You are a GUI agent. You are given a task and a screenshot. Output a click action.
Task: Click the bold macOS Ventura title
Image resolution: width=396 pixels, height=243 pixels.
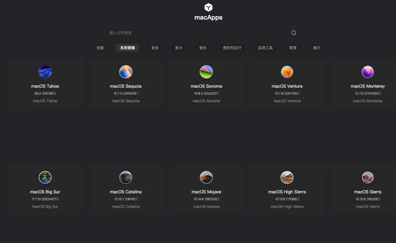click(x=287, y=86)
